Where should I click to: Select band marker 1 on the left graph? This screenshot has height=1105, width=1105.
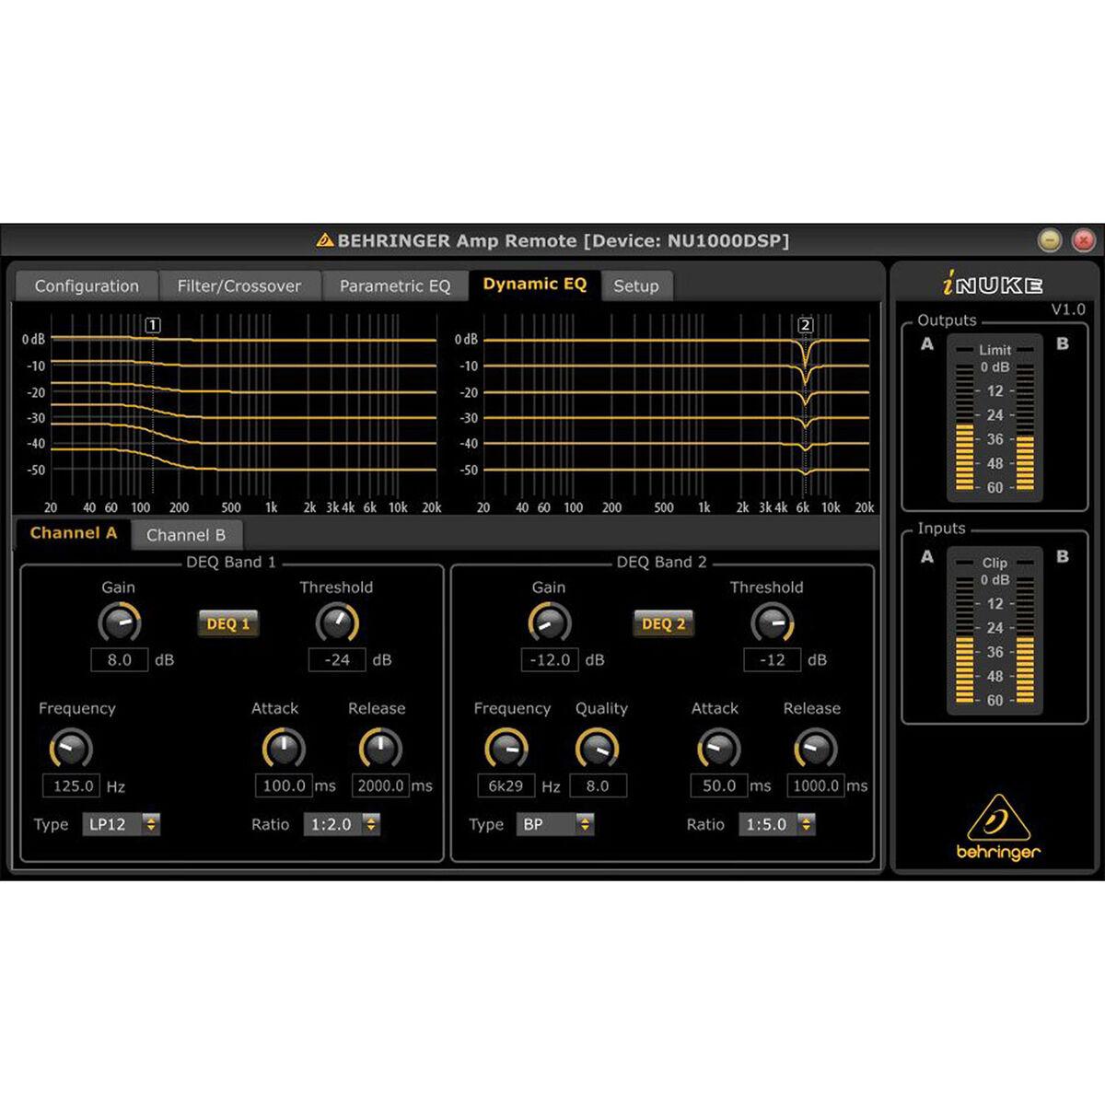click(153, 325)
